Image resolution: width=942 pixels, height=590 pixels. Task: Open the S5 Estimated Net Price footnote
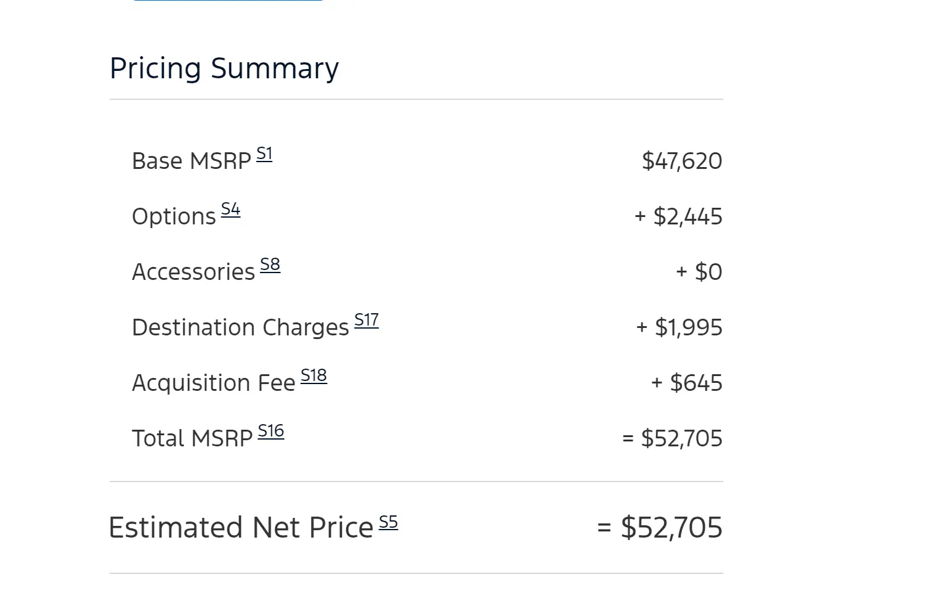(388, 522)
